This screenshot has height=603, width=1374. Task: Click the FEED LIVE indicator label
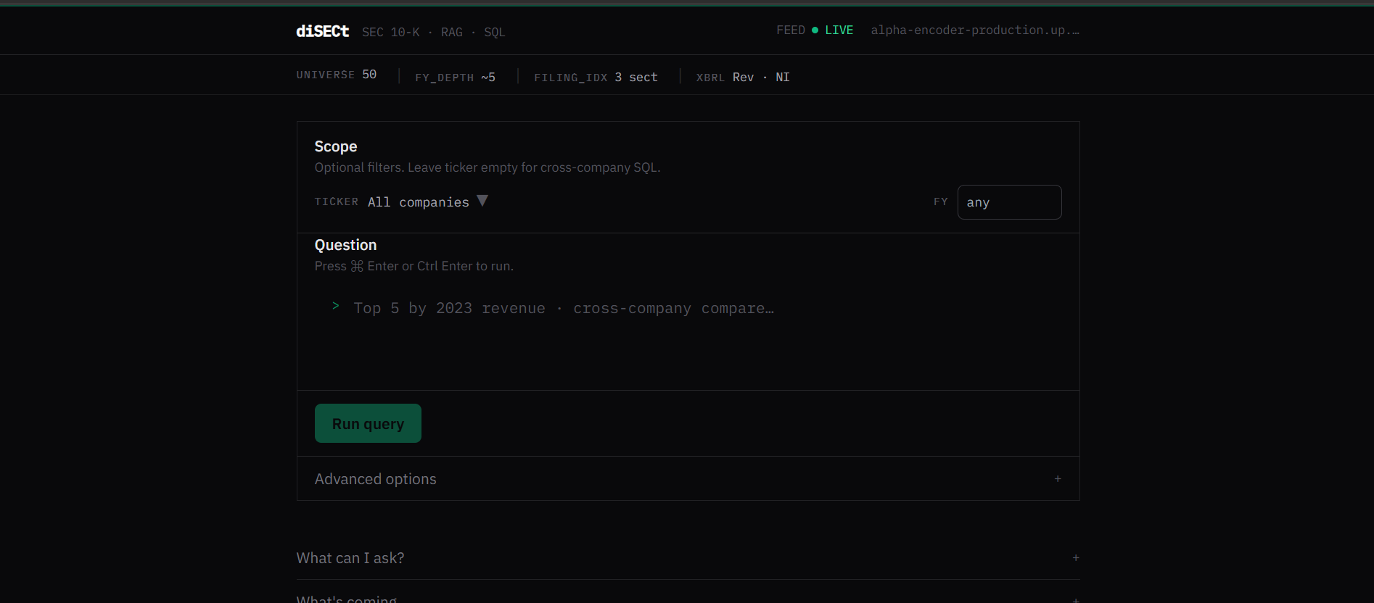(x=815, y=30)
